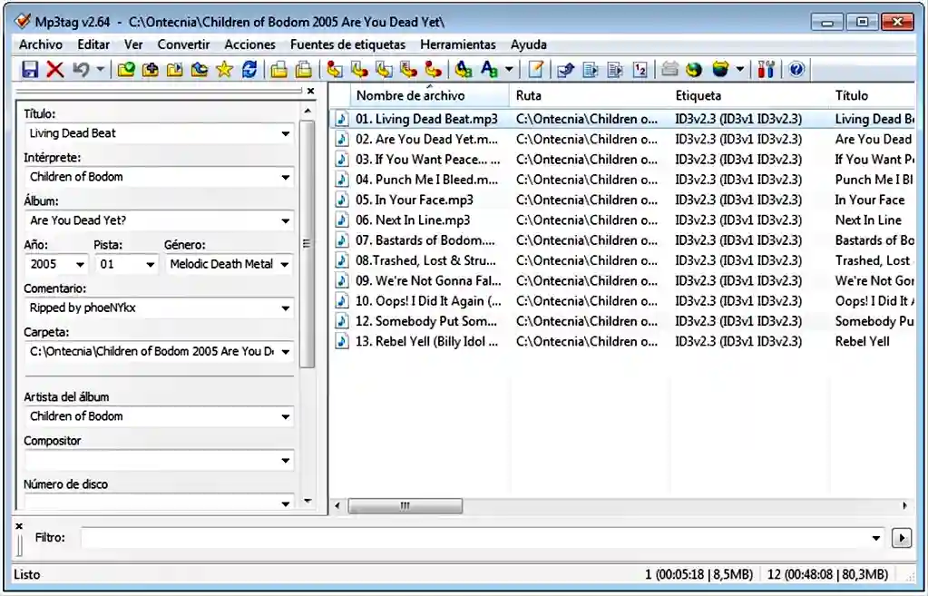Undo the last change with the curved arrow
Image resolution: width=928 pixels, height=596 pixels.
pyautogui.click(x=81, y=69)
